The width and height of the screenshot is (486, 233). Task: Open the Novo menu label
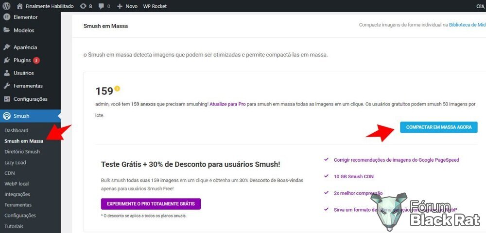tap(131, 6)
